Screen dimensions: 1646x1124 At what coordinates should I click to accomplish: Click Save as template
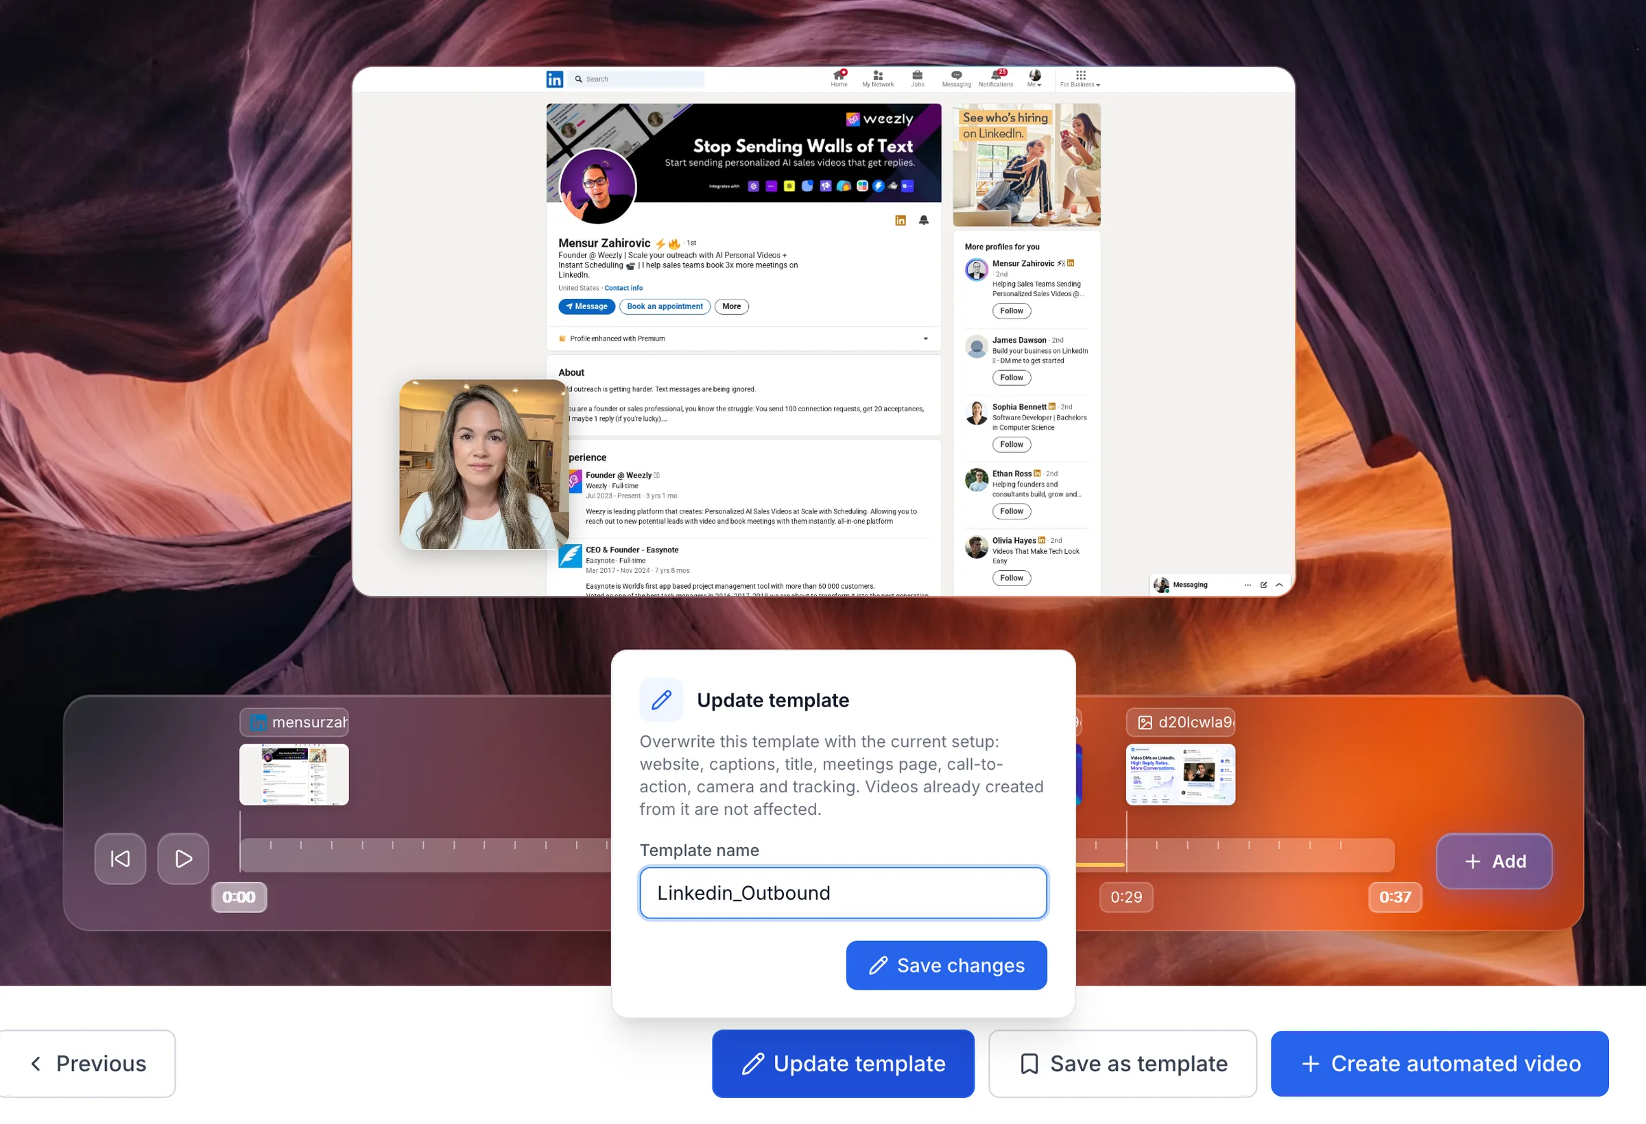1123,1063
